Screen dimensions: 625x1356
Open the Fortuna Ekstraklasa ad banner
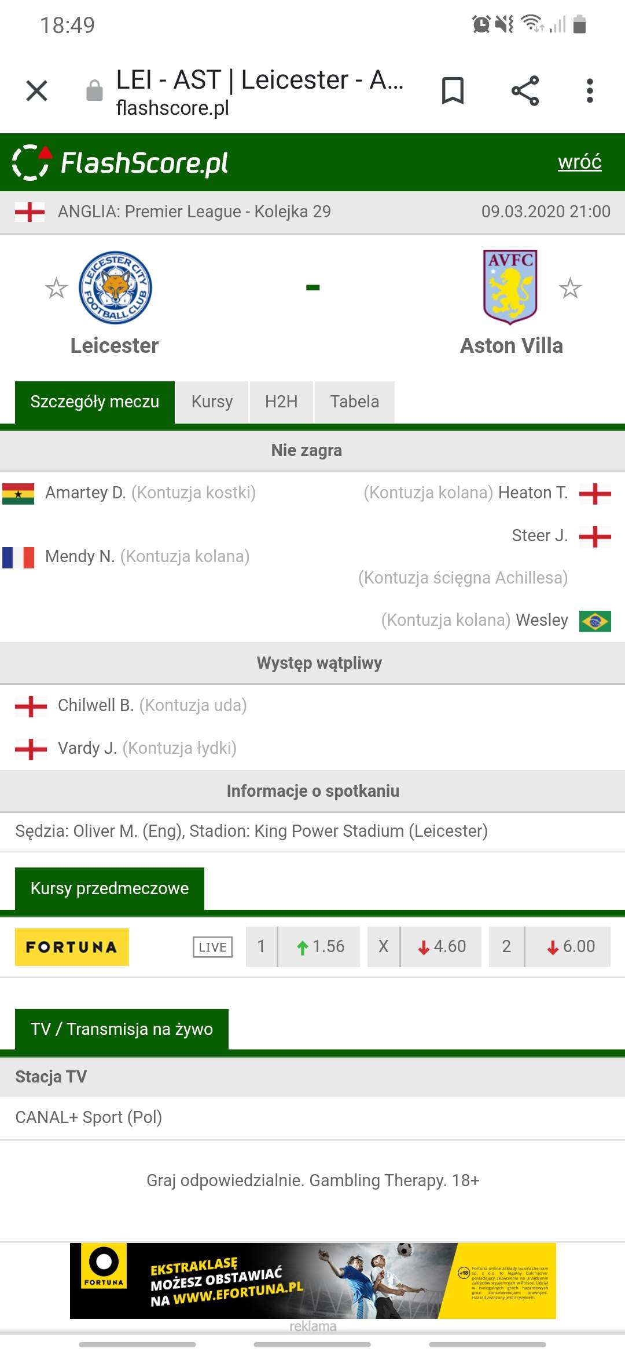312,1280
